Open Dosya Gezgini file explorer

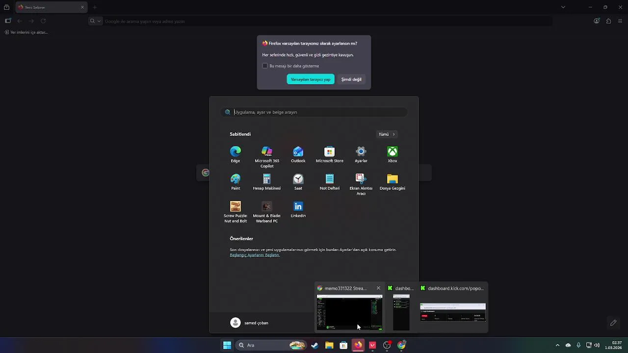pyautogui.click(x=392, y=182)
